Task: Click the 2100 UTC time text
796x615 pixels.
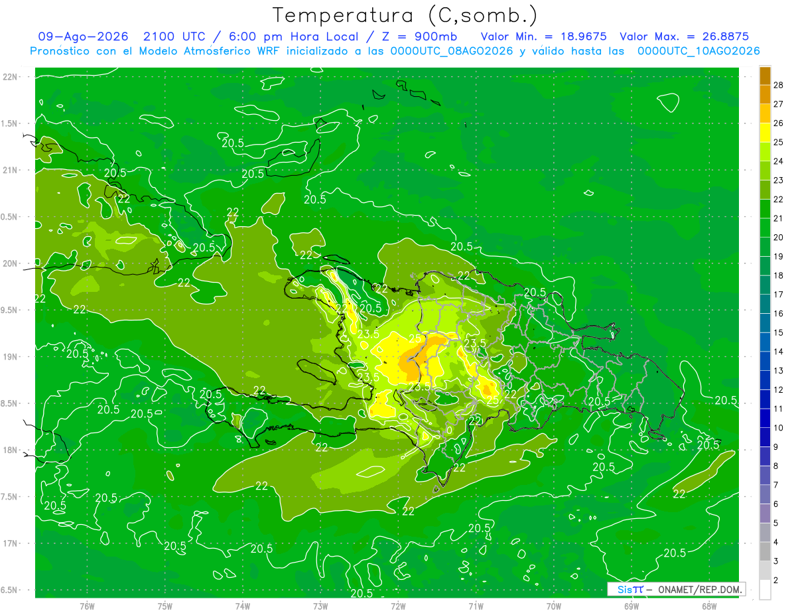Action: (176, 36)
